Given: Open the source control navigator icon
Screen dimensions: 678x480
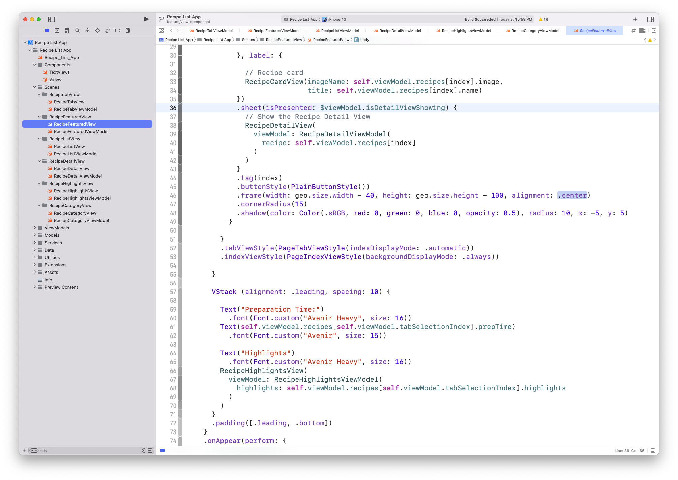Looking at the screenshot, I should pos(57,31).
